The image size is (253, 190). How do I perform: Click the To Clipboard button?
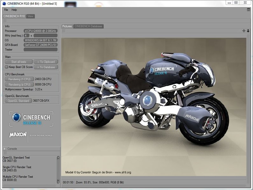(46, 62)
